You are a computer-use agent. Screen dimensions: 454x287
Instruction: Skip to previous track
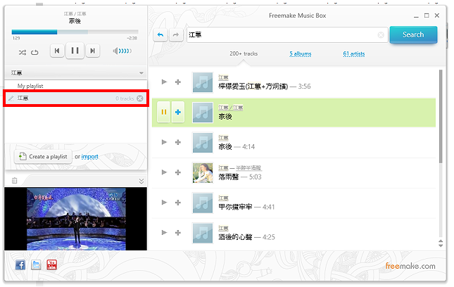tap(57, 51)
